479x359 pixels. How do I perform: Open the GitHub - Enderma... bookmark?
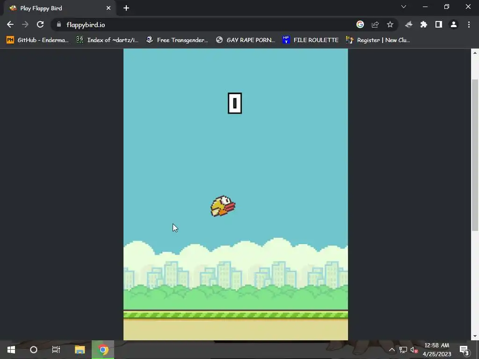37,40
